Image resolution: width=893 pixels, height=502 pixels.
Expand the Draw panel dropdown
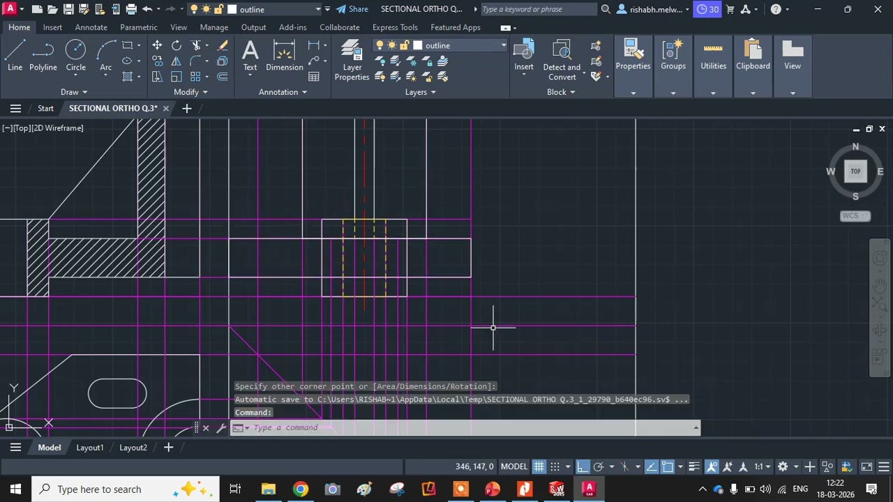pos(74,92)
